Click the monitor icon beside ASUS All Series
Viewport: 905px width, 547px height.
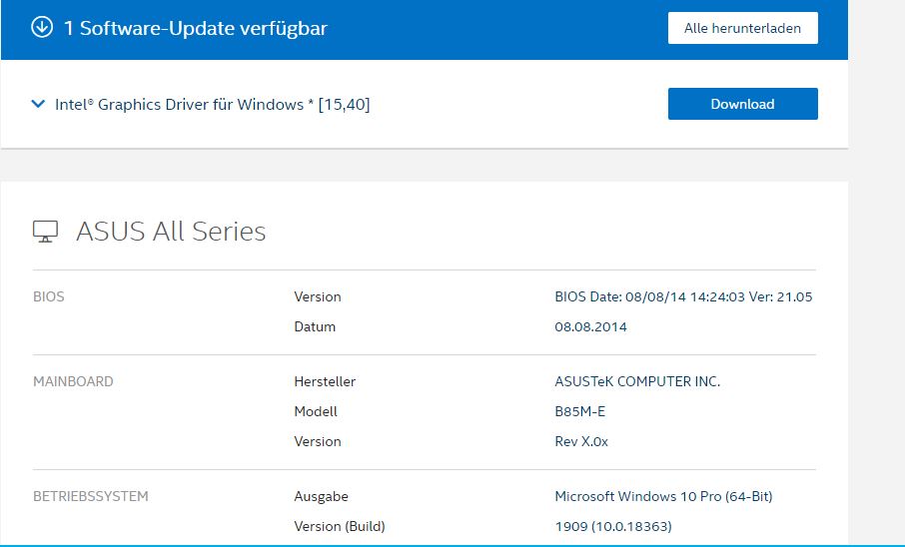45,232
